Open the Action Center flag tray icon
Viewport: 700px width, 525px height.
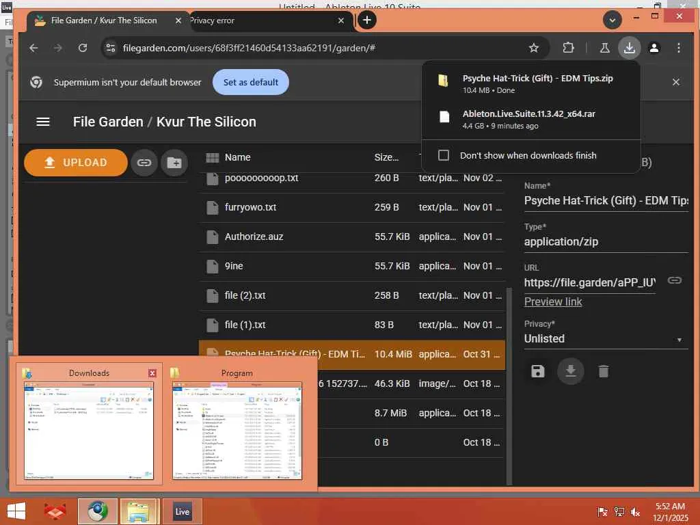click(x=602, y=511)
